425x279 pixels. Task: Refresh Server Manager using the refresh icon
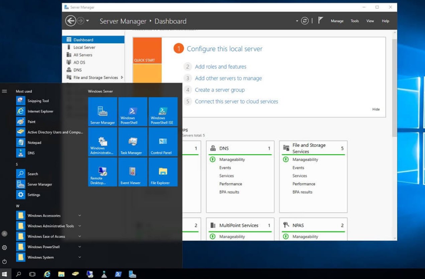point(304,21)
